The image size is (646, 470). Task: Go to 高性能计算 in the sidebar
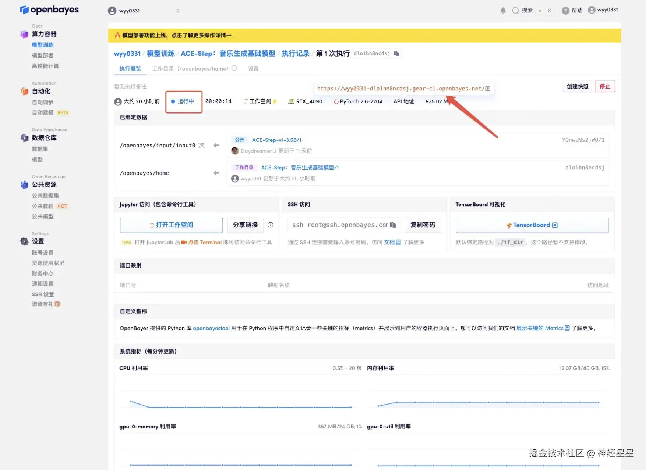coord(45,66)
